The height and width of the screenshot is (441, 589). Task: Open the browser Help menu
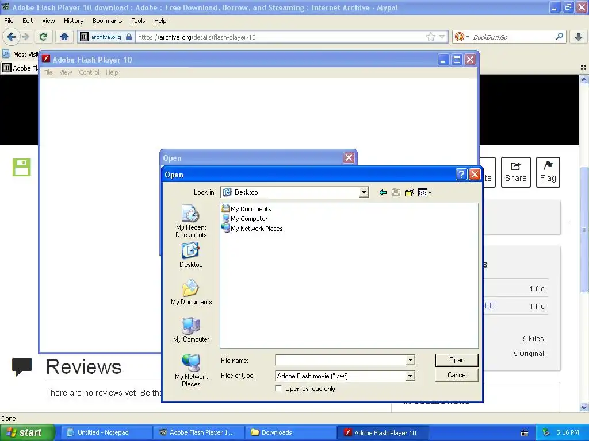click(160, 21)
